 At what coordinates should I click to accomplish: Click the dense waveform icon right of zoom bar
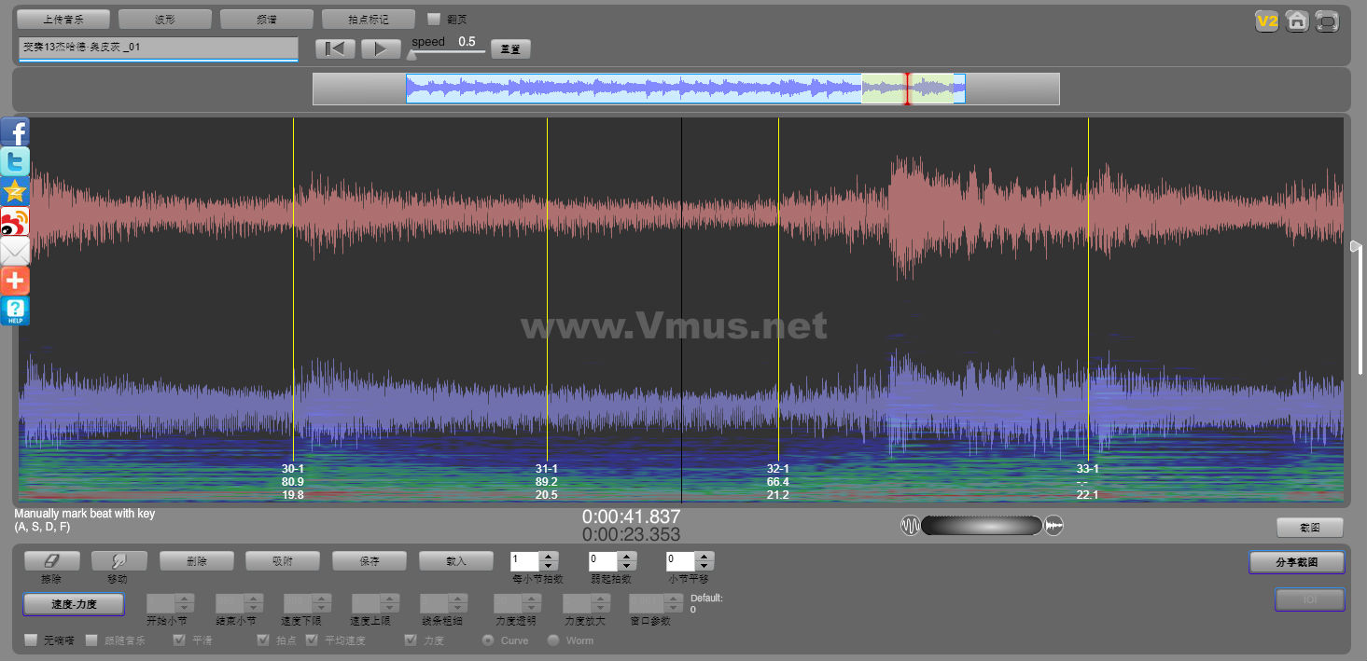pos(1054,526)
